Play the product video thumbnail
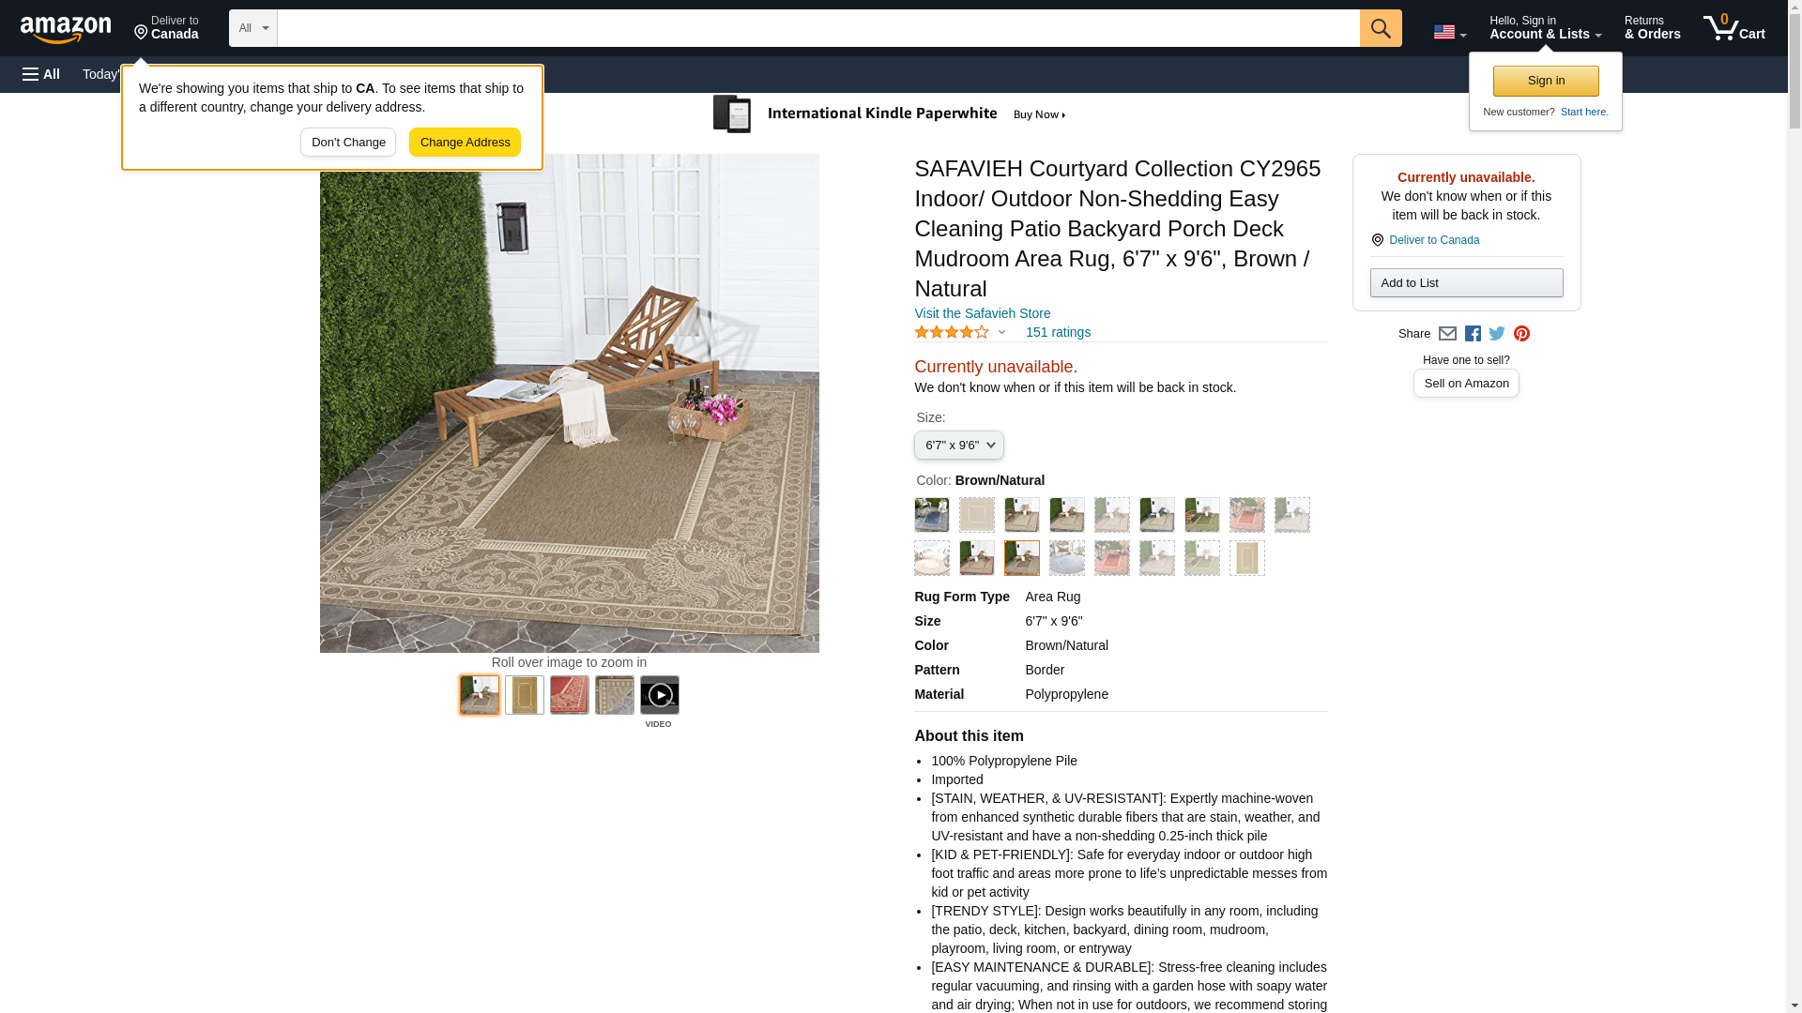 (x=659, y=696)
